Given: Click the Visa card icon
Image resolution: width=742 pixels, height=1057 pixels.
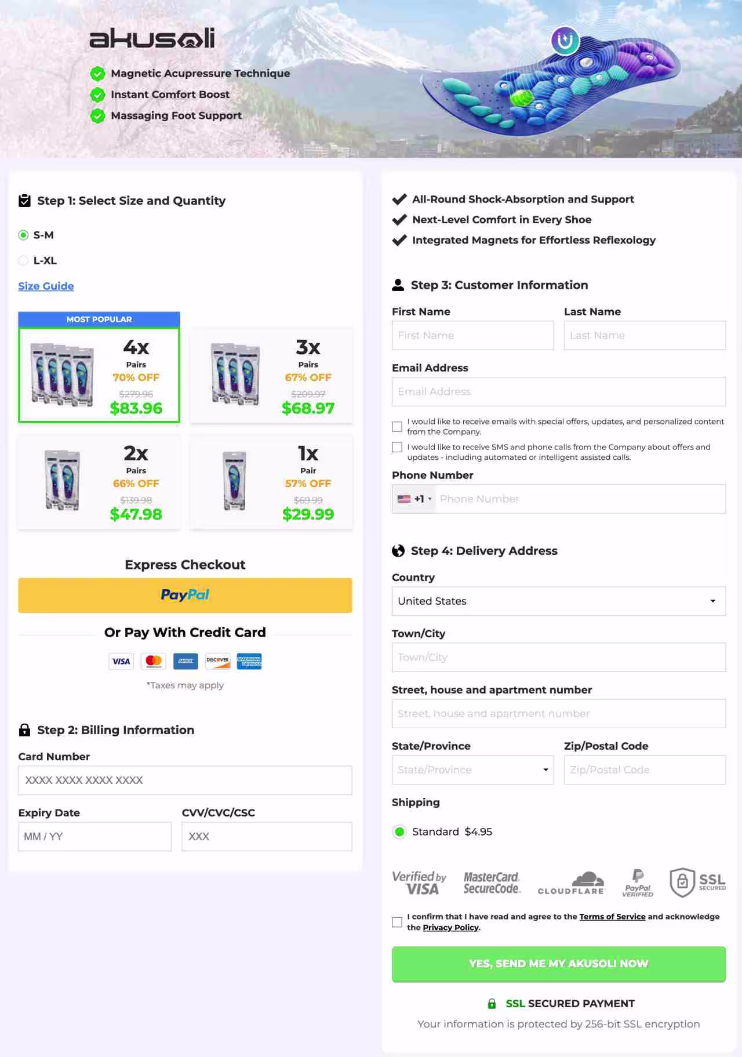Looking at the screenshot, I should [121, 662].
